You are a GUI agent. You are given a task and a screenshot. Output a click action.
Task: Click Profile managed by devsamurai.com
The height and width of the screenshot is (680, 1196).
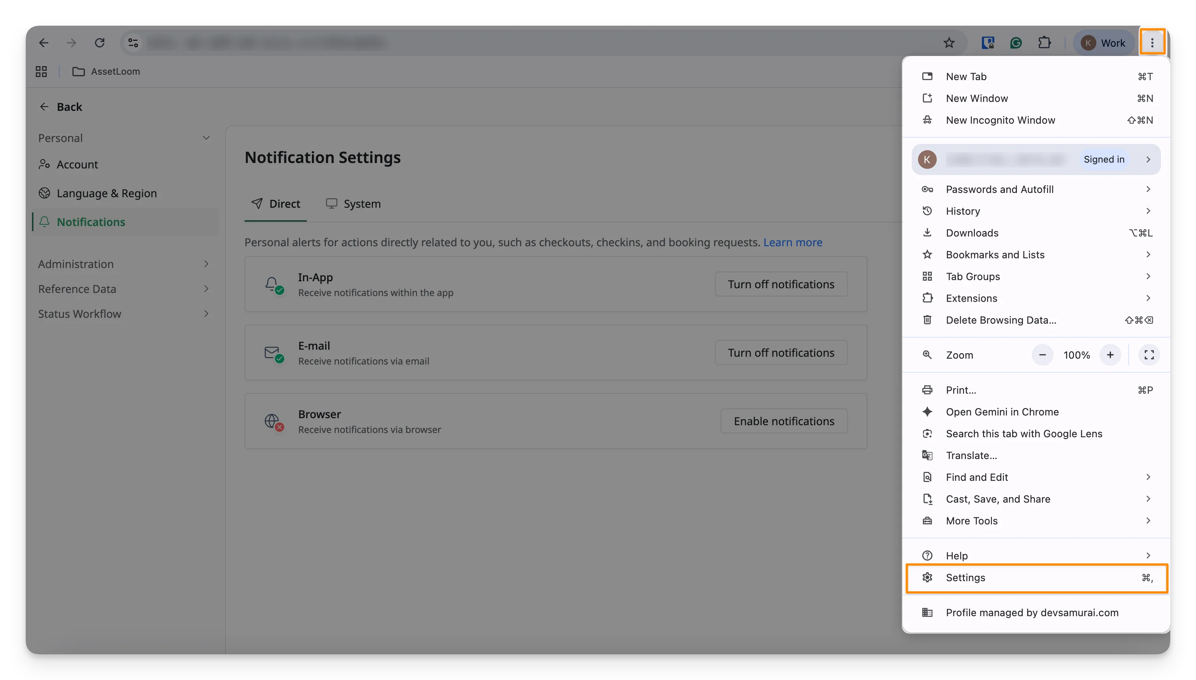1036,613
